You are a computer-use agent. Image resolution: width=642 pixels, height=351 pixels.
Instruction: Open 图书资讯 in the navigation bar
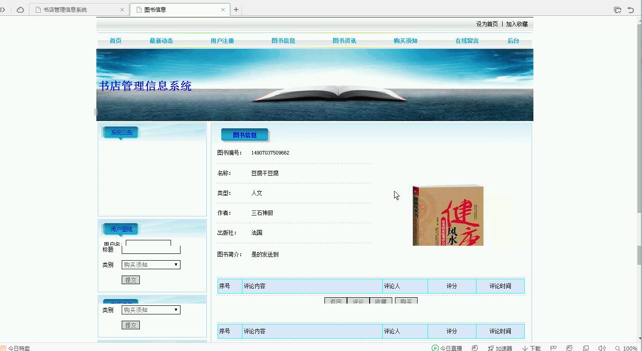pyautogui.click(x=344, y=41)
